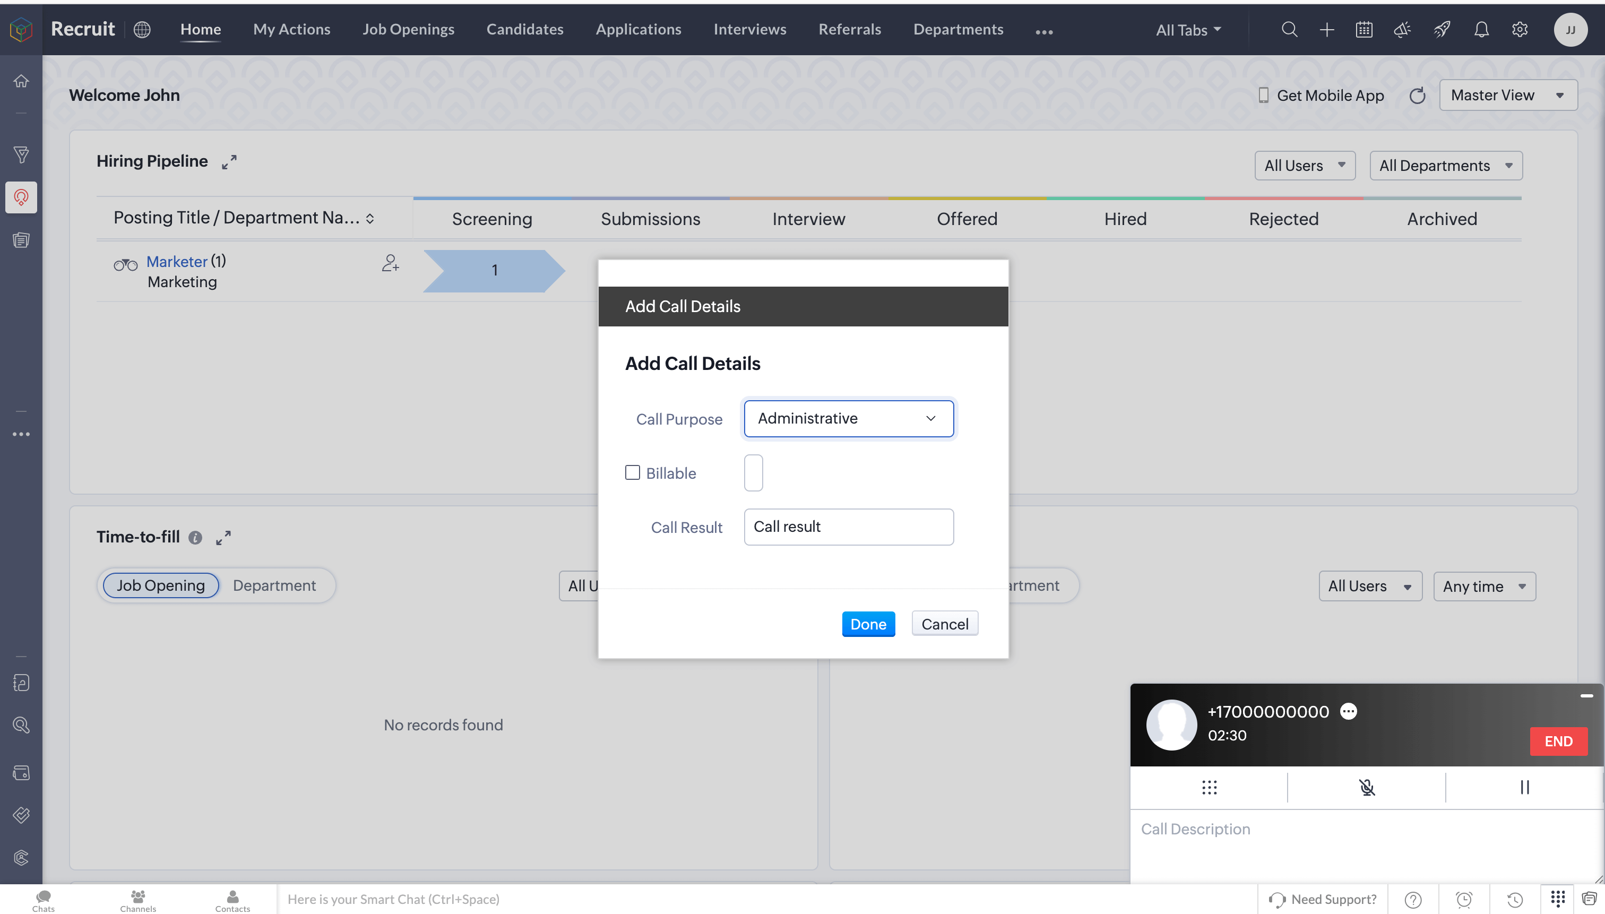The width and height of the screenshot is (1605, 914).
Task: Click assign recruiter icon next to Marketer
Action: (x=390, y=263)
